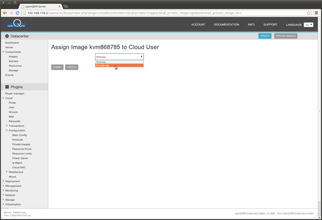322x220 pixels.
Task: Open the INFO menu
Action: (x=251, y=25)
